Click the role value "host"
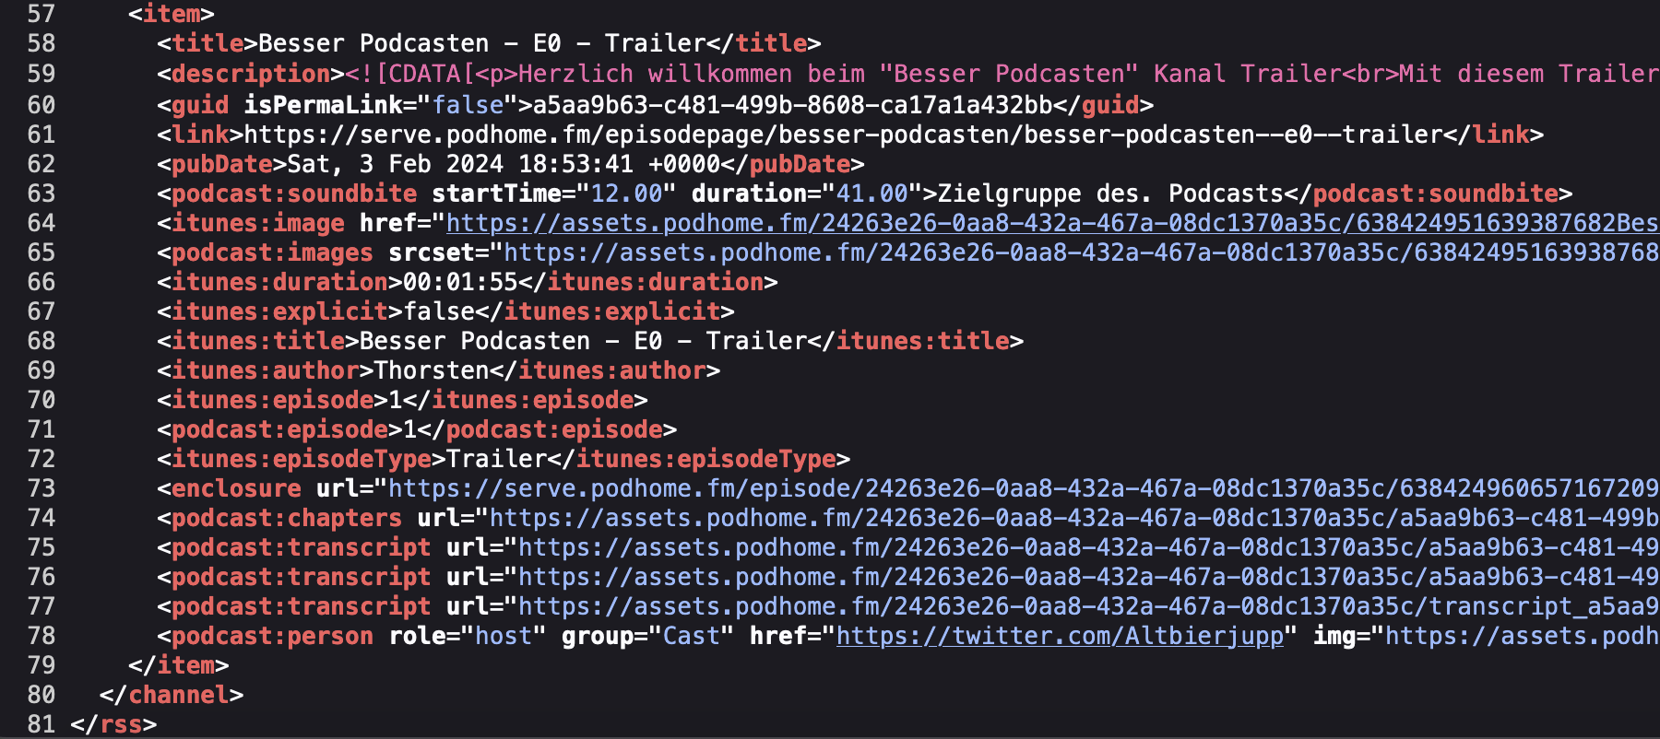 [504, 636]
